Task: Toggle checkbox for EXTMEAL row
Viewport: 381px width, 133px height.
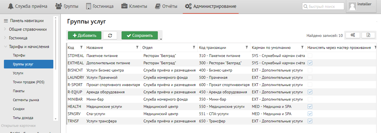Action: (310, 63)
